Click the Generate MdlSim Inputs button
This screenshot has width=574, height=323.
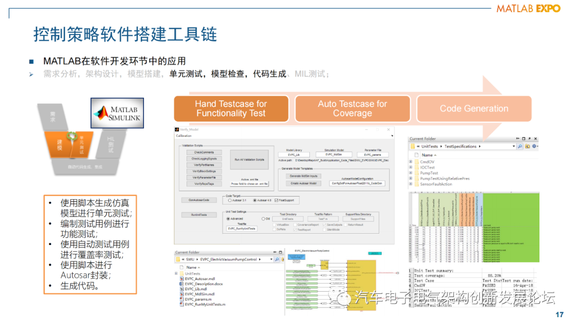303,176
